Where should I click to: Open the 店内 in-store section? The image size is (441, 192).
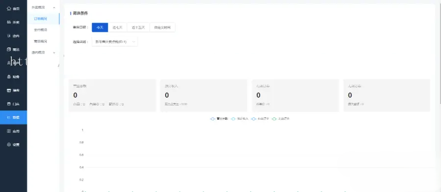[x=13, y=36]
